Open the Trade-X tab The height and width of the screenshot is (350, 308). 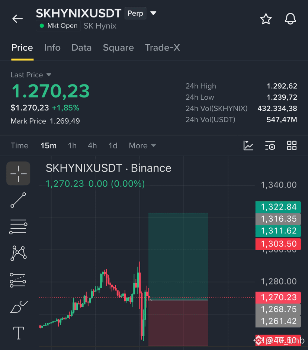point(162,48)
